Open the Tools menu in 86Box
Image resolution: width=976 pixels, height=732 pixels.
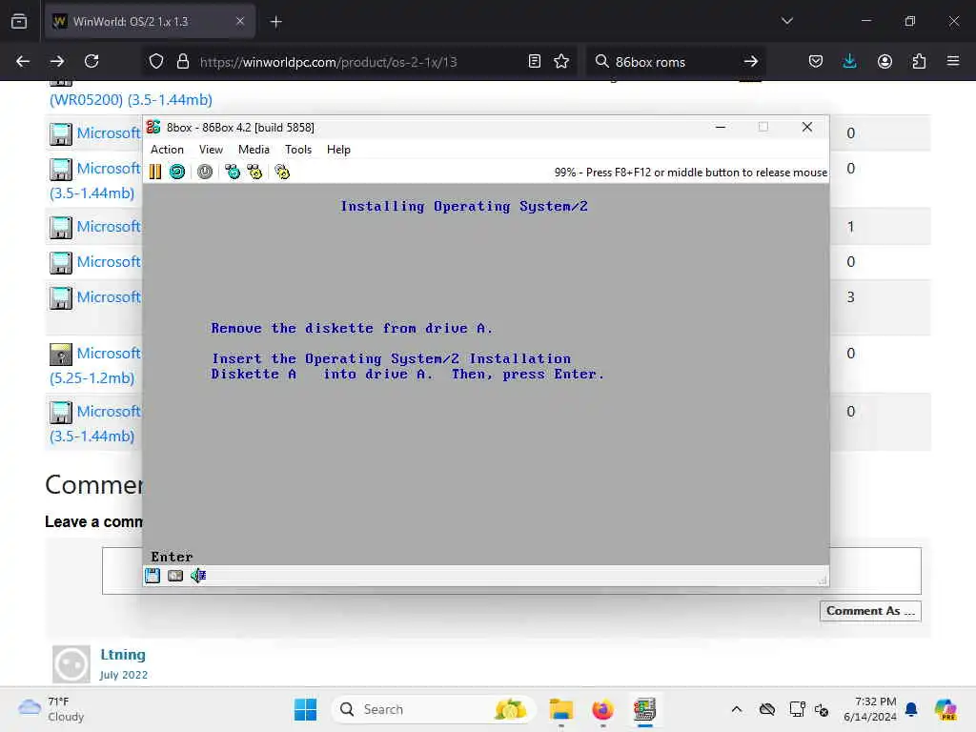pos(298,150)
